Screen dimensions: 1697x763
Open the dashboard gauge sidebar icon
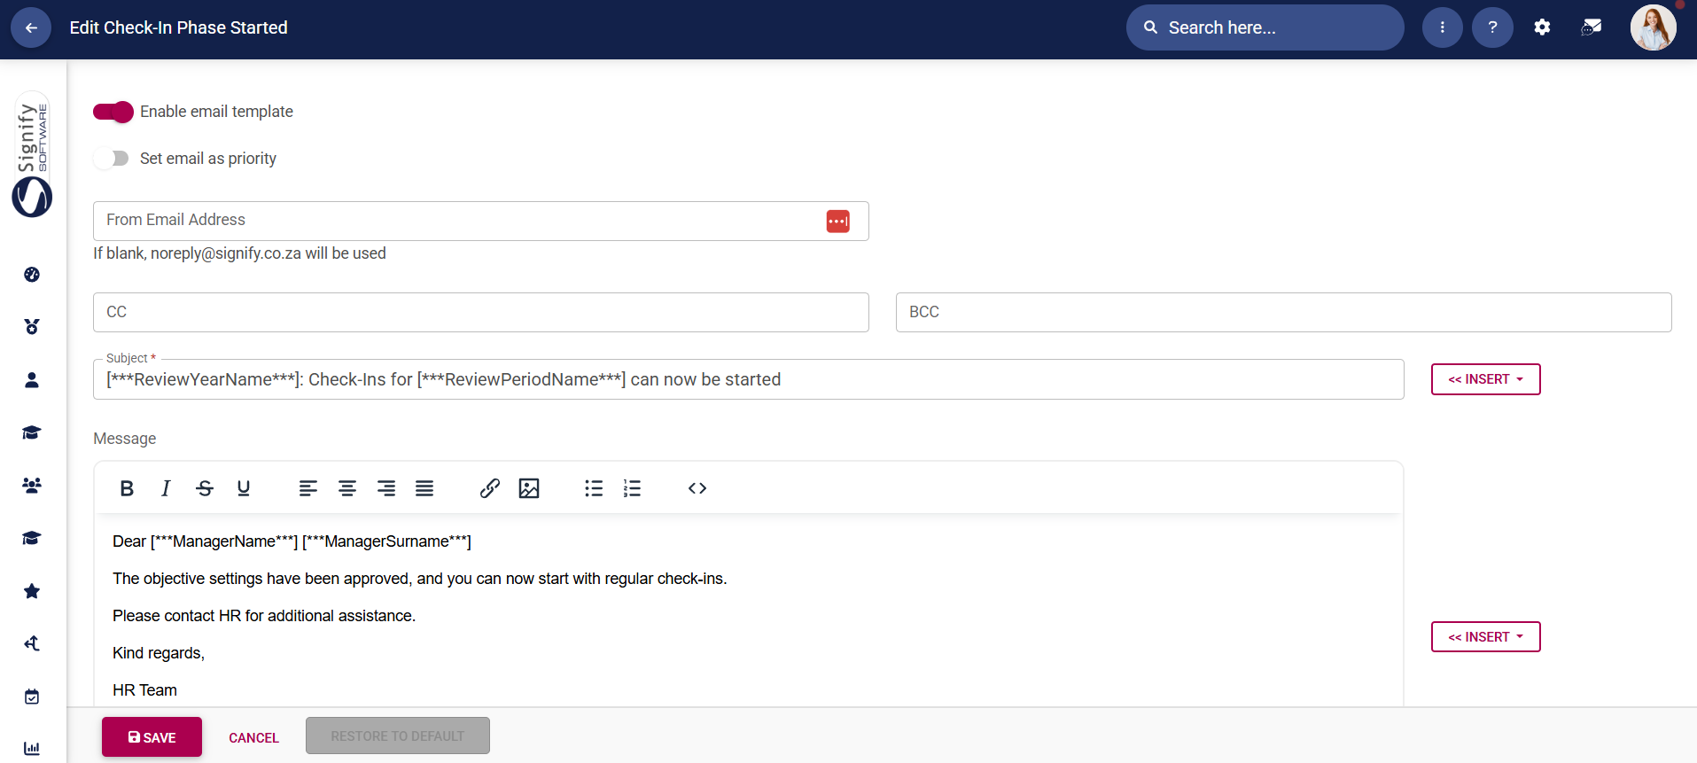(32, 275)
